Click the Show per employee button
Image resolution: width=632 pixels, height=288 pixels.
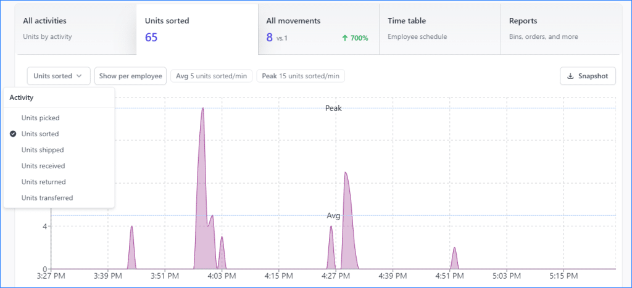(x=131, y=76)
